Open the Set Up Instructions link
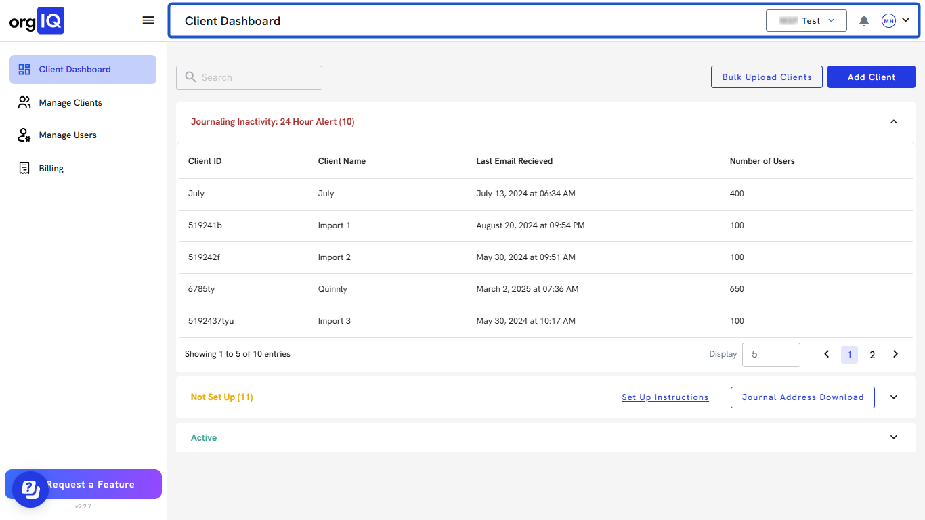The image size is (925, 520). [x=665, y=397]
